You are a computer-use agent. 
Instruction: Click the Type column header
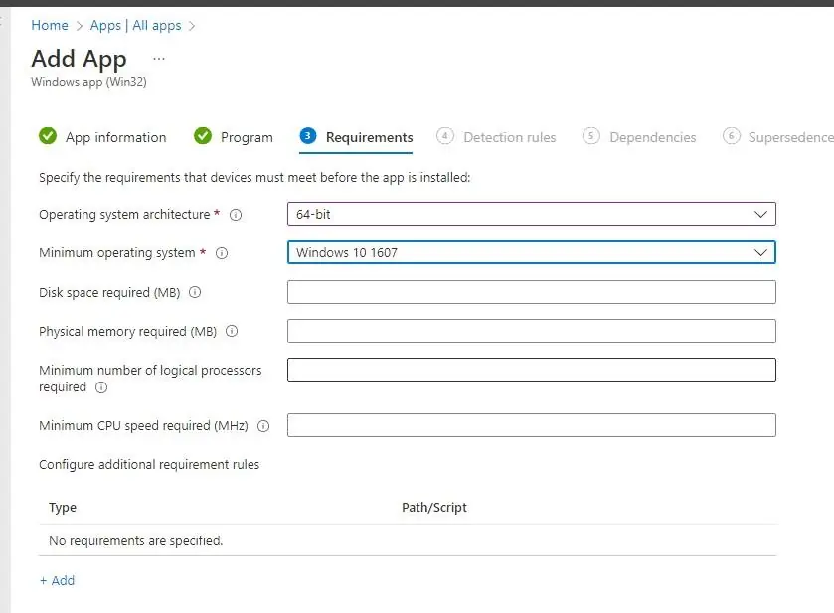pos(63,508)
